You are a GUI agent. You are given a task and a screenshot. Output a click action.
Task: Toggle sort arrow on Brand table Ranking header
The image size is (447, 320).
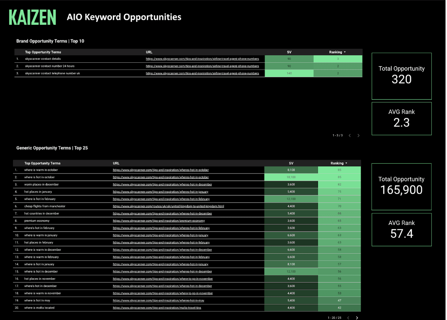[x=345, y=52]
